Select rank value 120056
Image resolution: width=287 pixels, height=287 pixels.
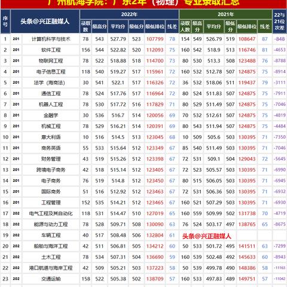point(155,115)
